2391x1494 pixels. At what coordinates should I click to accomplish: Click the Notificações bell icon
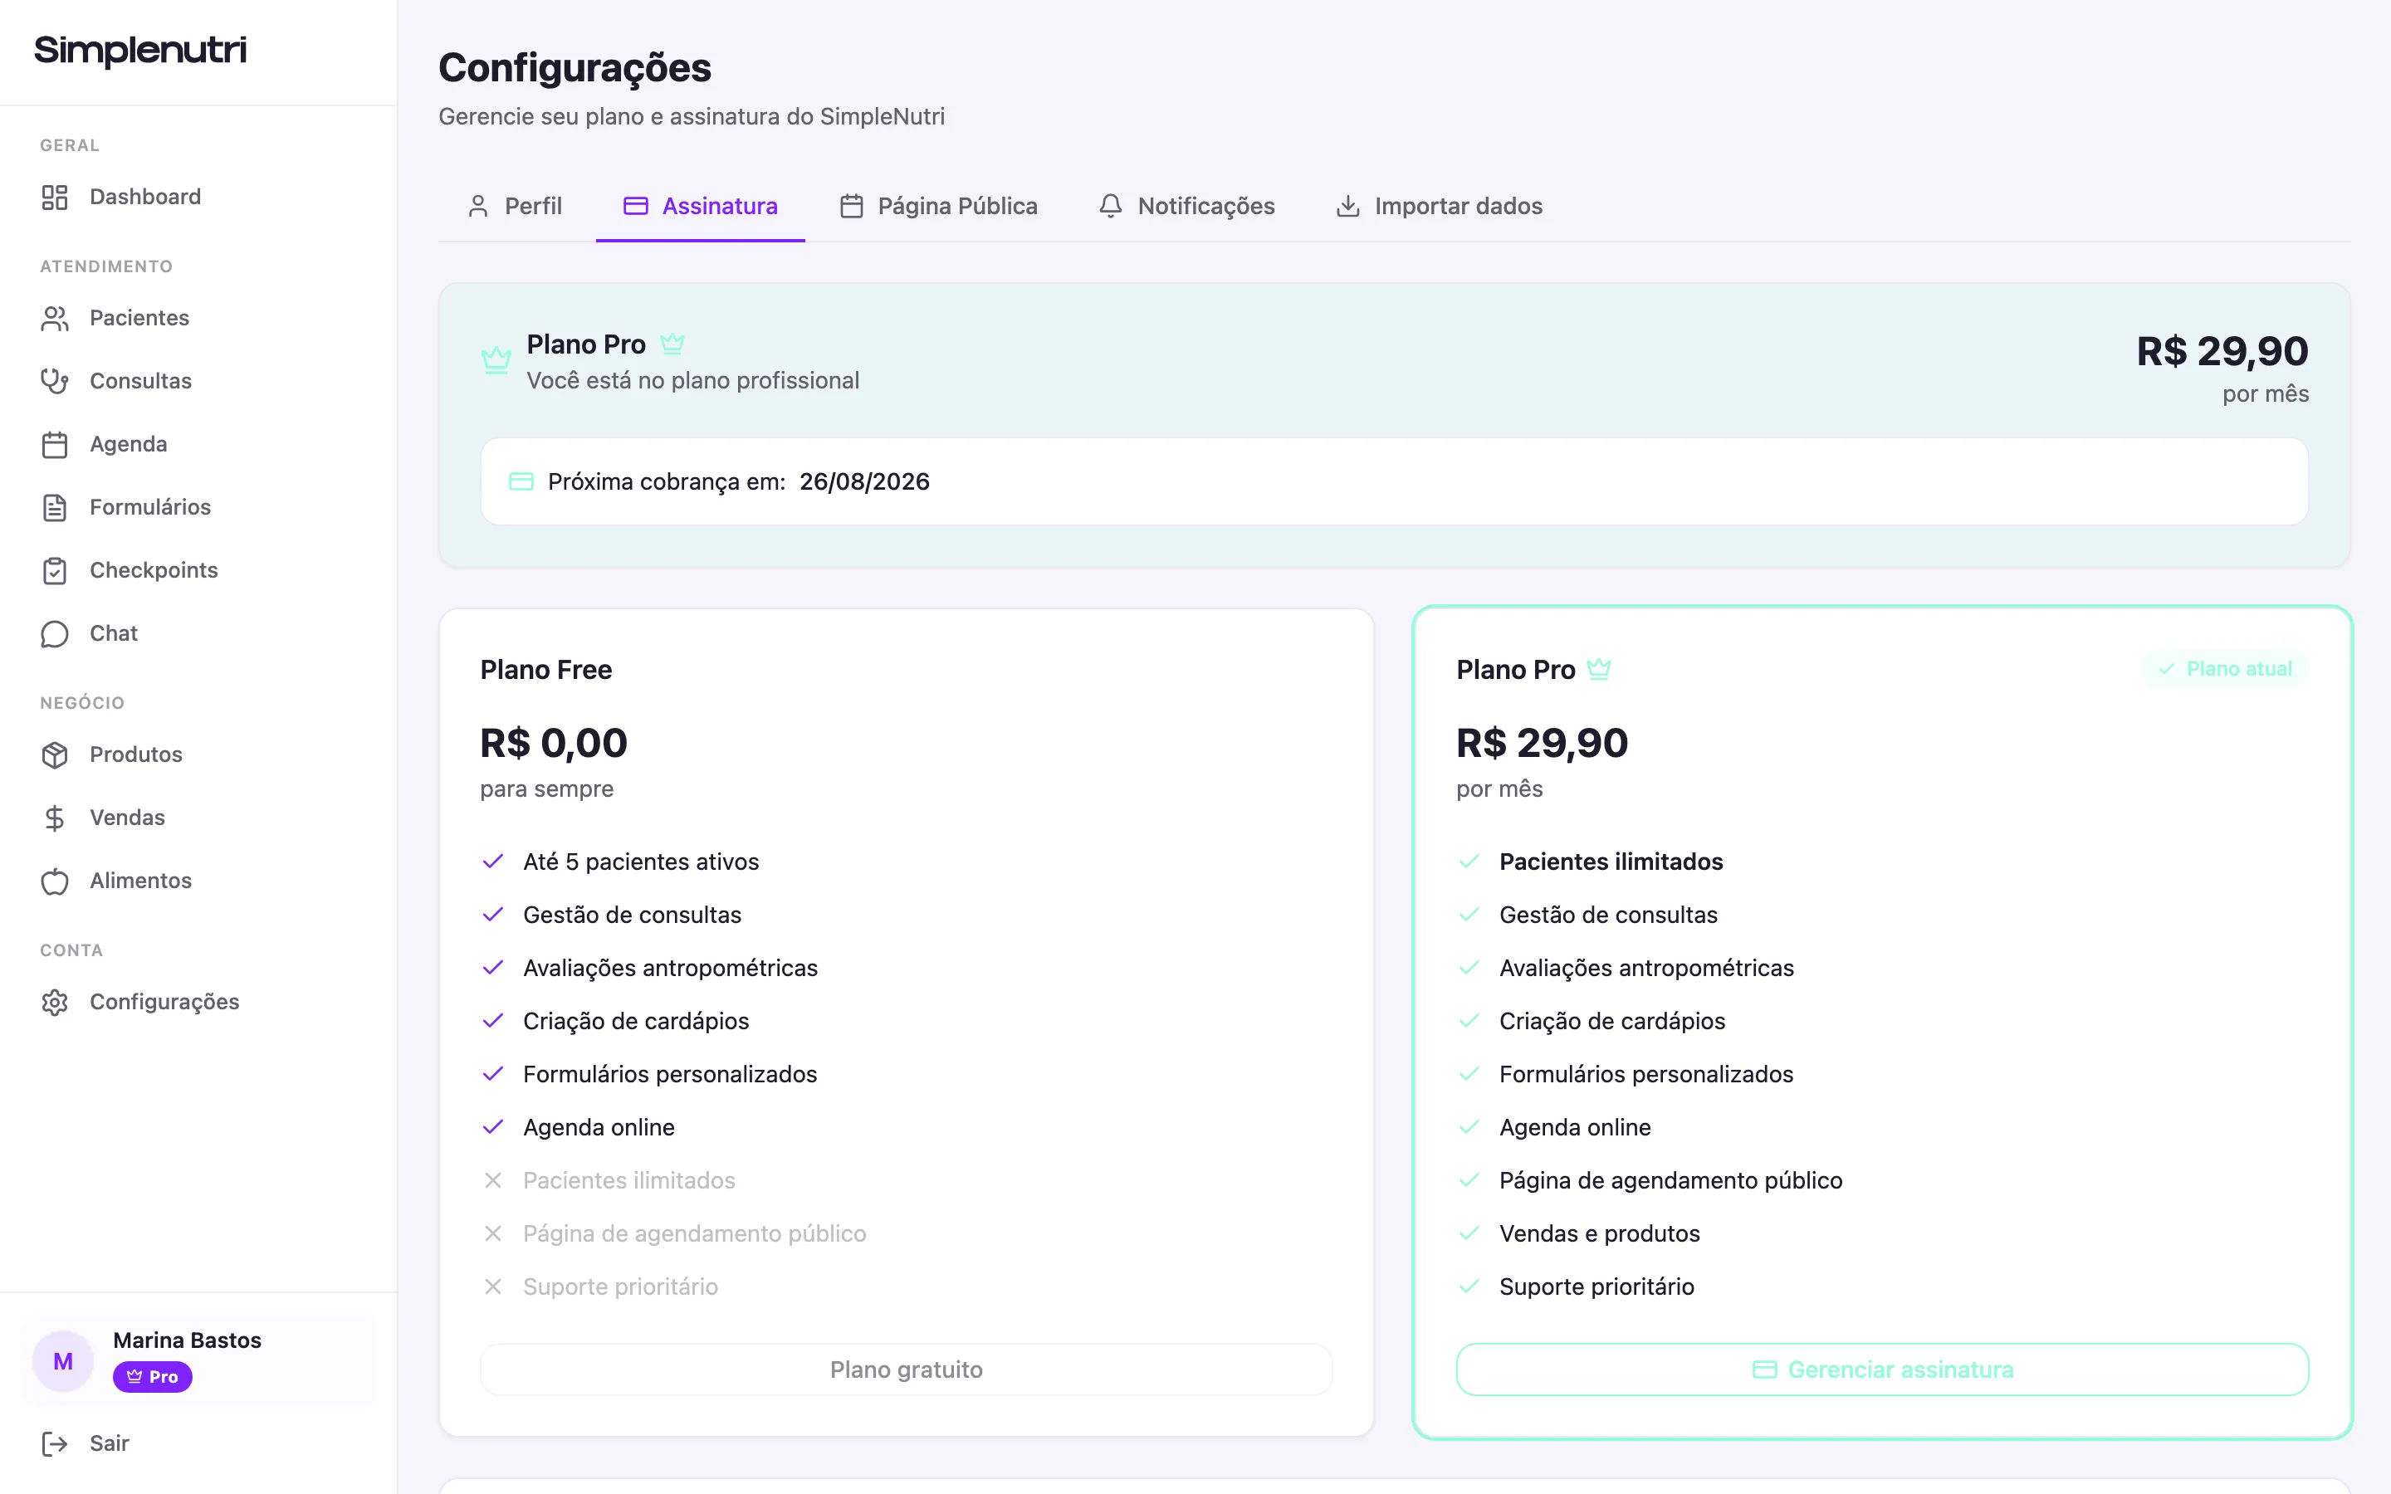pos(1111,206)
